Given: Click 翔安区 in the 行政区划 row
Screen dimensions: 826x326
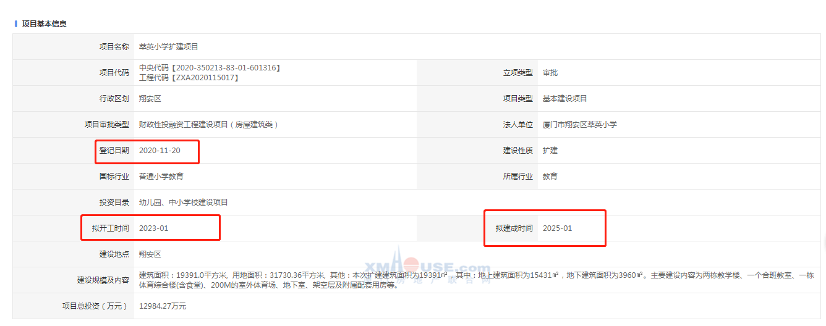Looking at the screenshot, I should [150, 99].
